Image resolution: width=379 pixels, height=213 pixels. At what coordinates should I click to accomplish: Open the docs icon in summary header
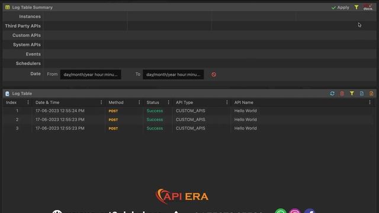[368, 7]
